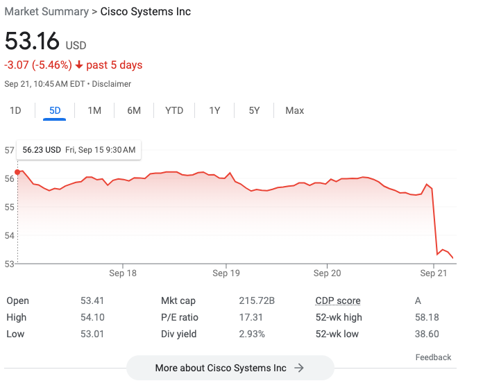Click the 52-wk high label
Screen dimensions: 483x381
(339, 317)
